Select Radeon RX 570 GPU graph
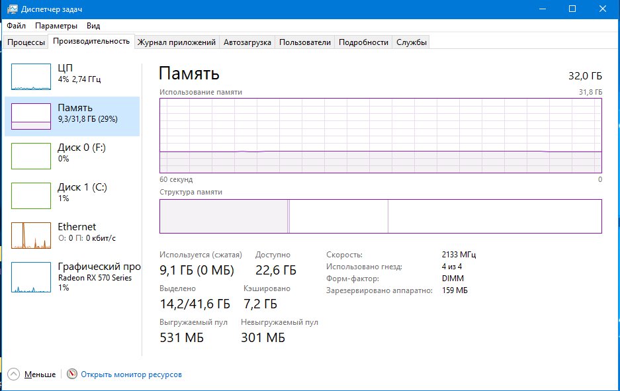 [30, 277]
